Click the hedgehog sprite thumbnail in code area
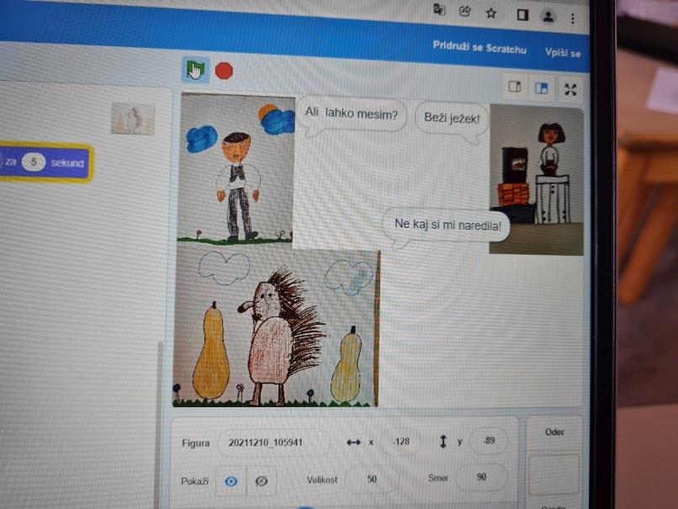Image resolution: width=678 pixels, height=509 pixels. tap(133, 119)
